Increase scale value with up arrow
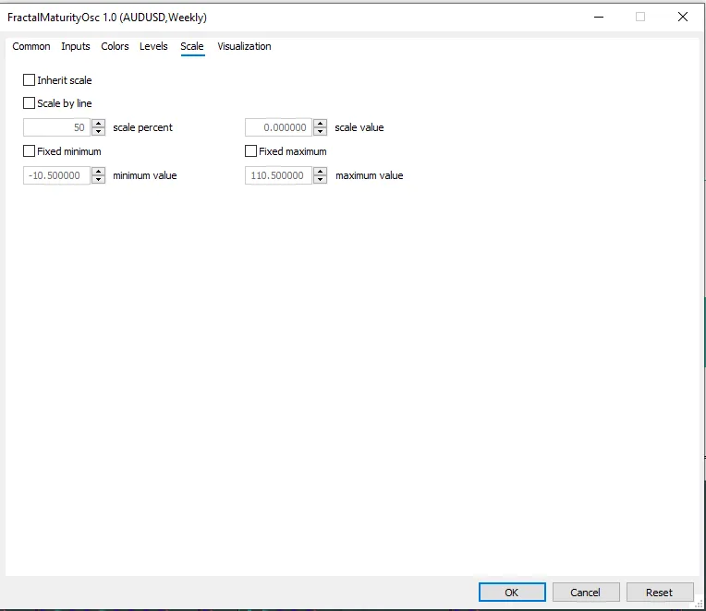 (x=320, y=123)
